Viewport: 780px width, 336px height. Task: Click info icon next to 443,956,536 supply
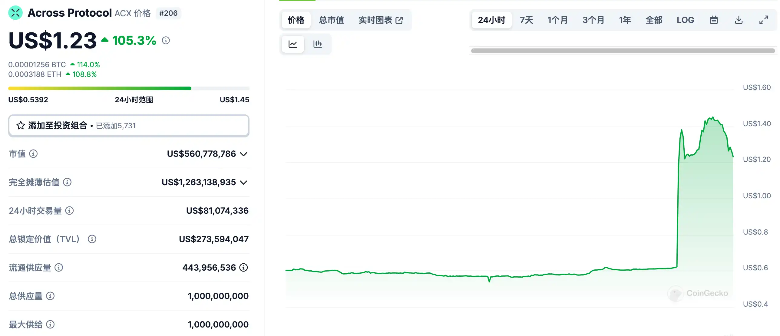tap(243, 268)
